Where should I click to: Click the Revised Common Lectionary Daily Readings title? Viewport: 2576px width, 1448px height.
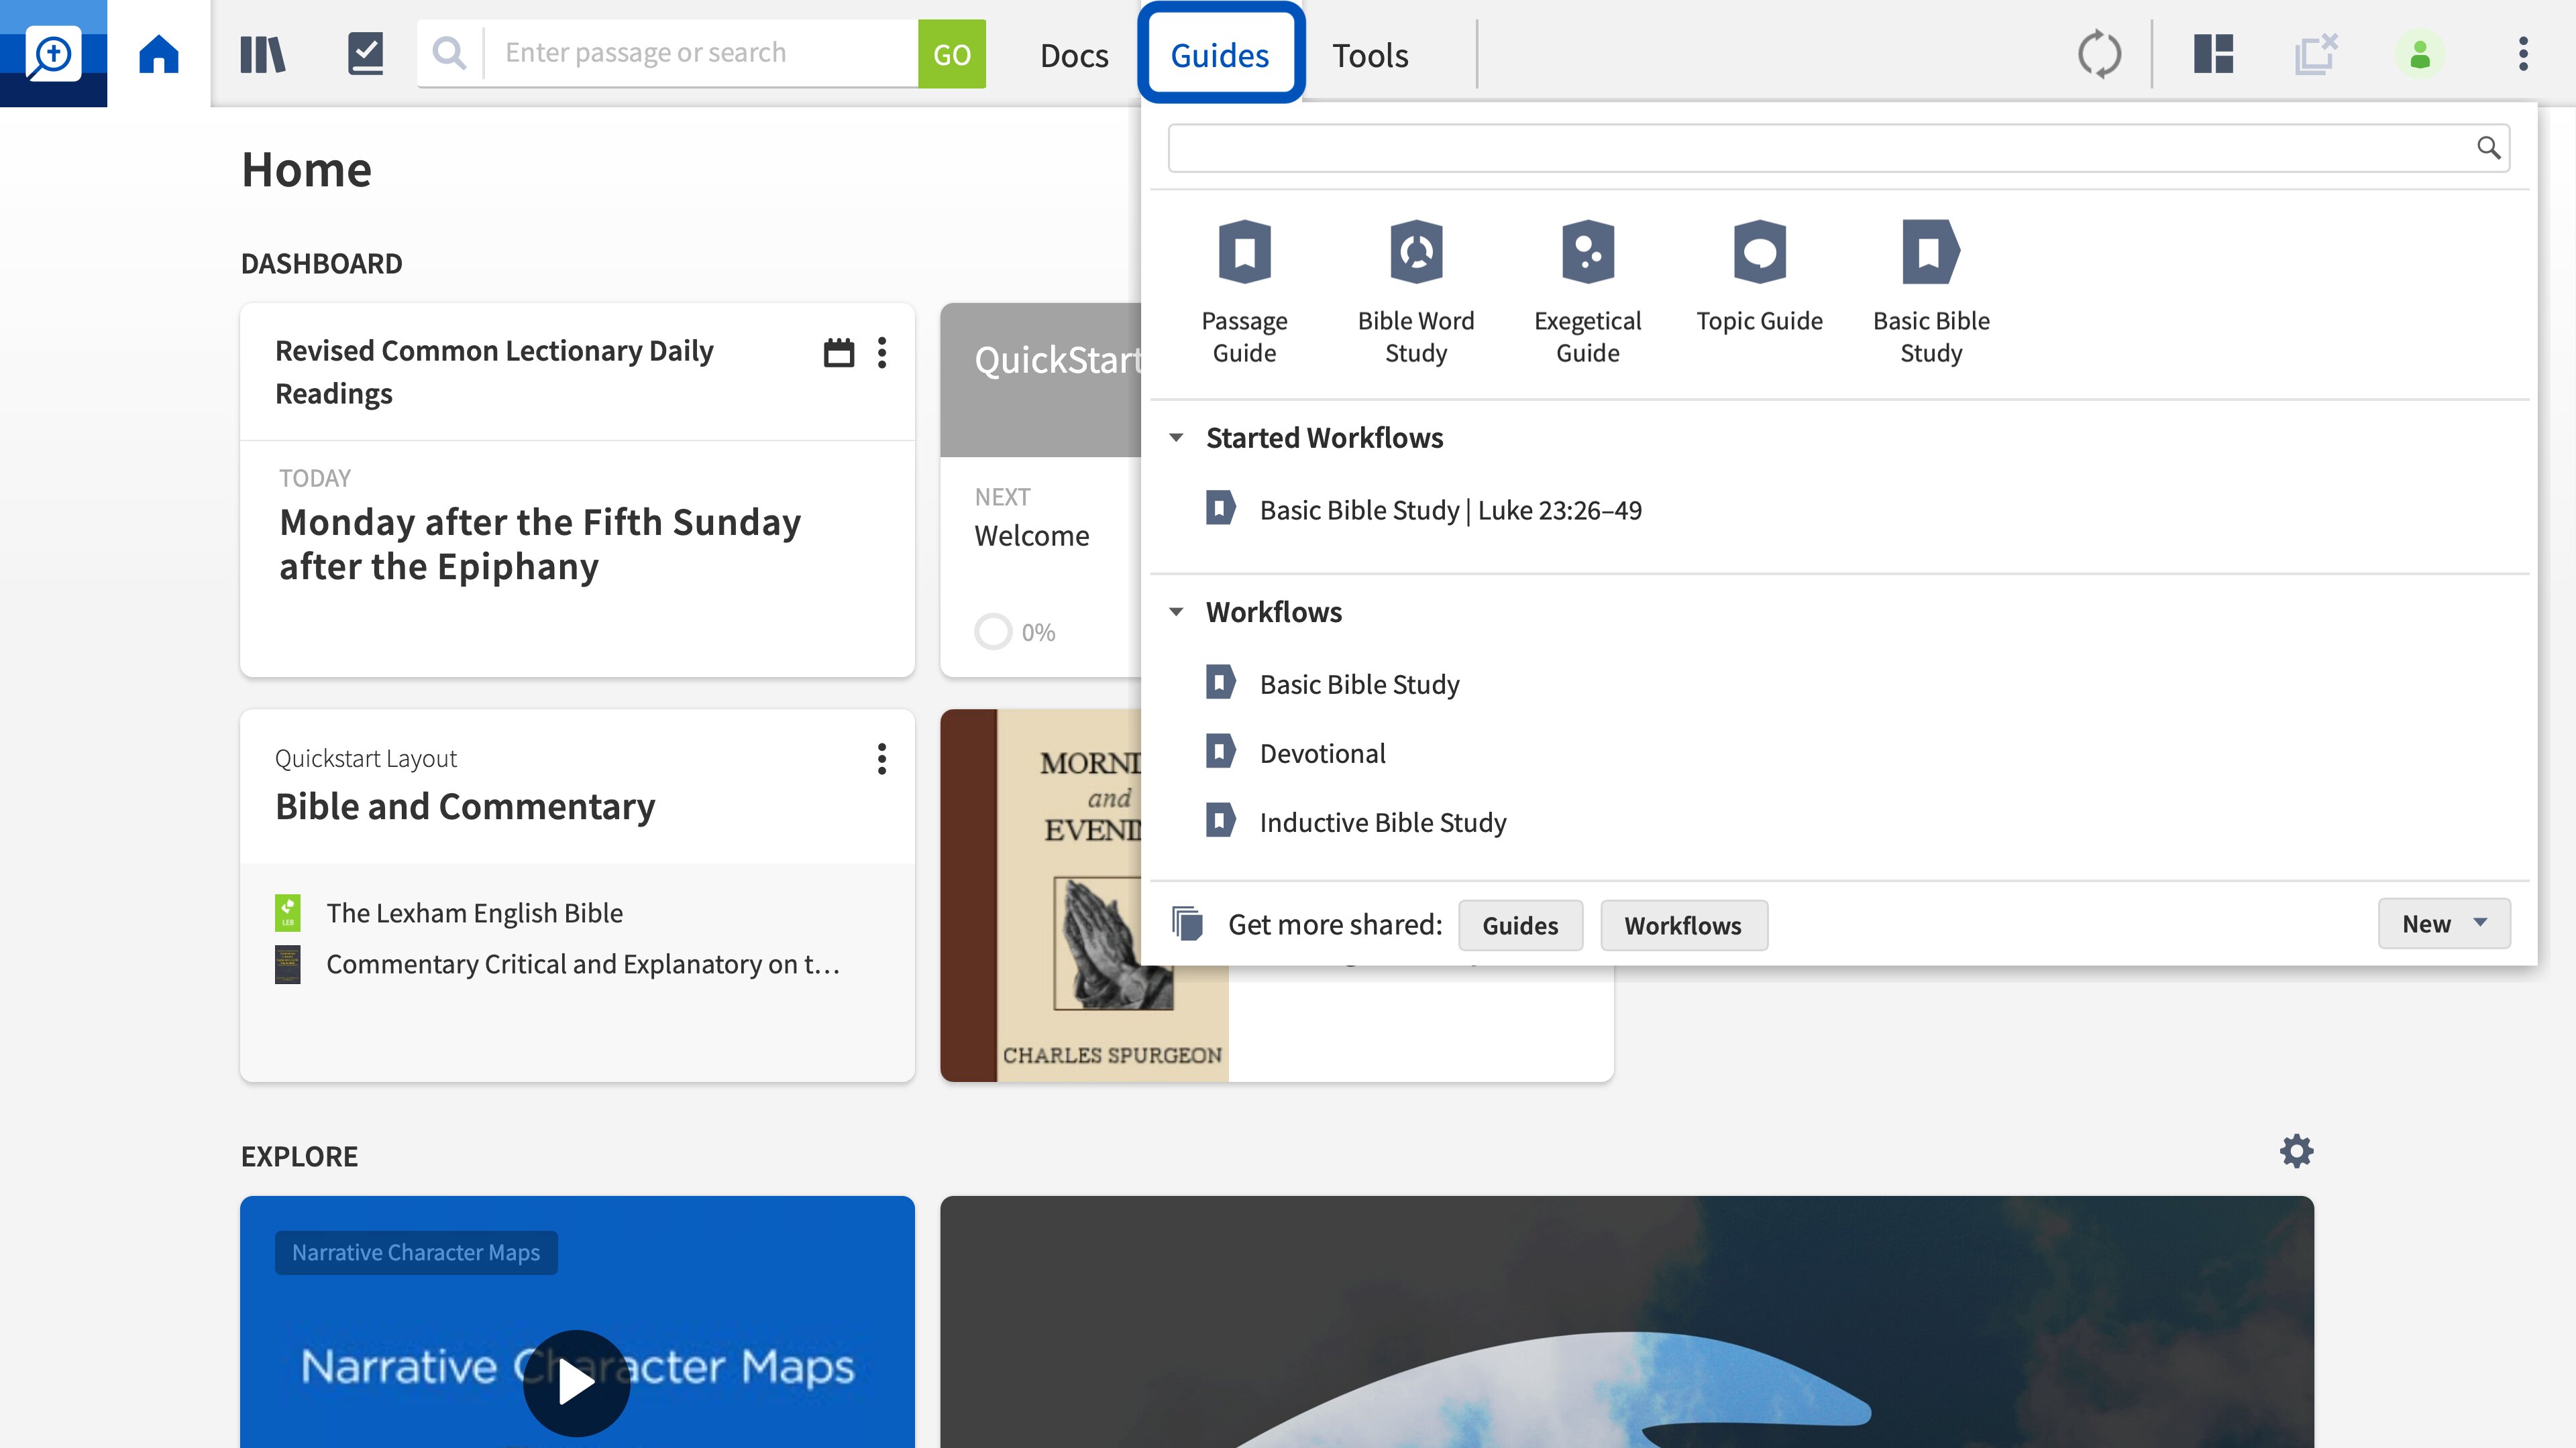(x=494, y=372)
